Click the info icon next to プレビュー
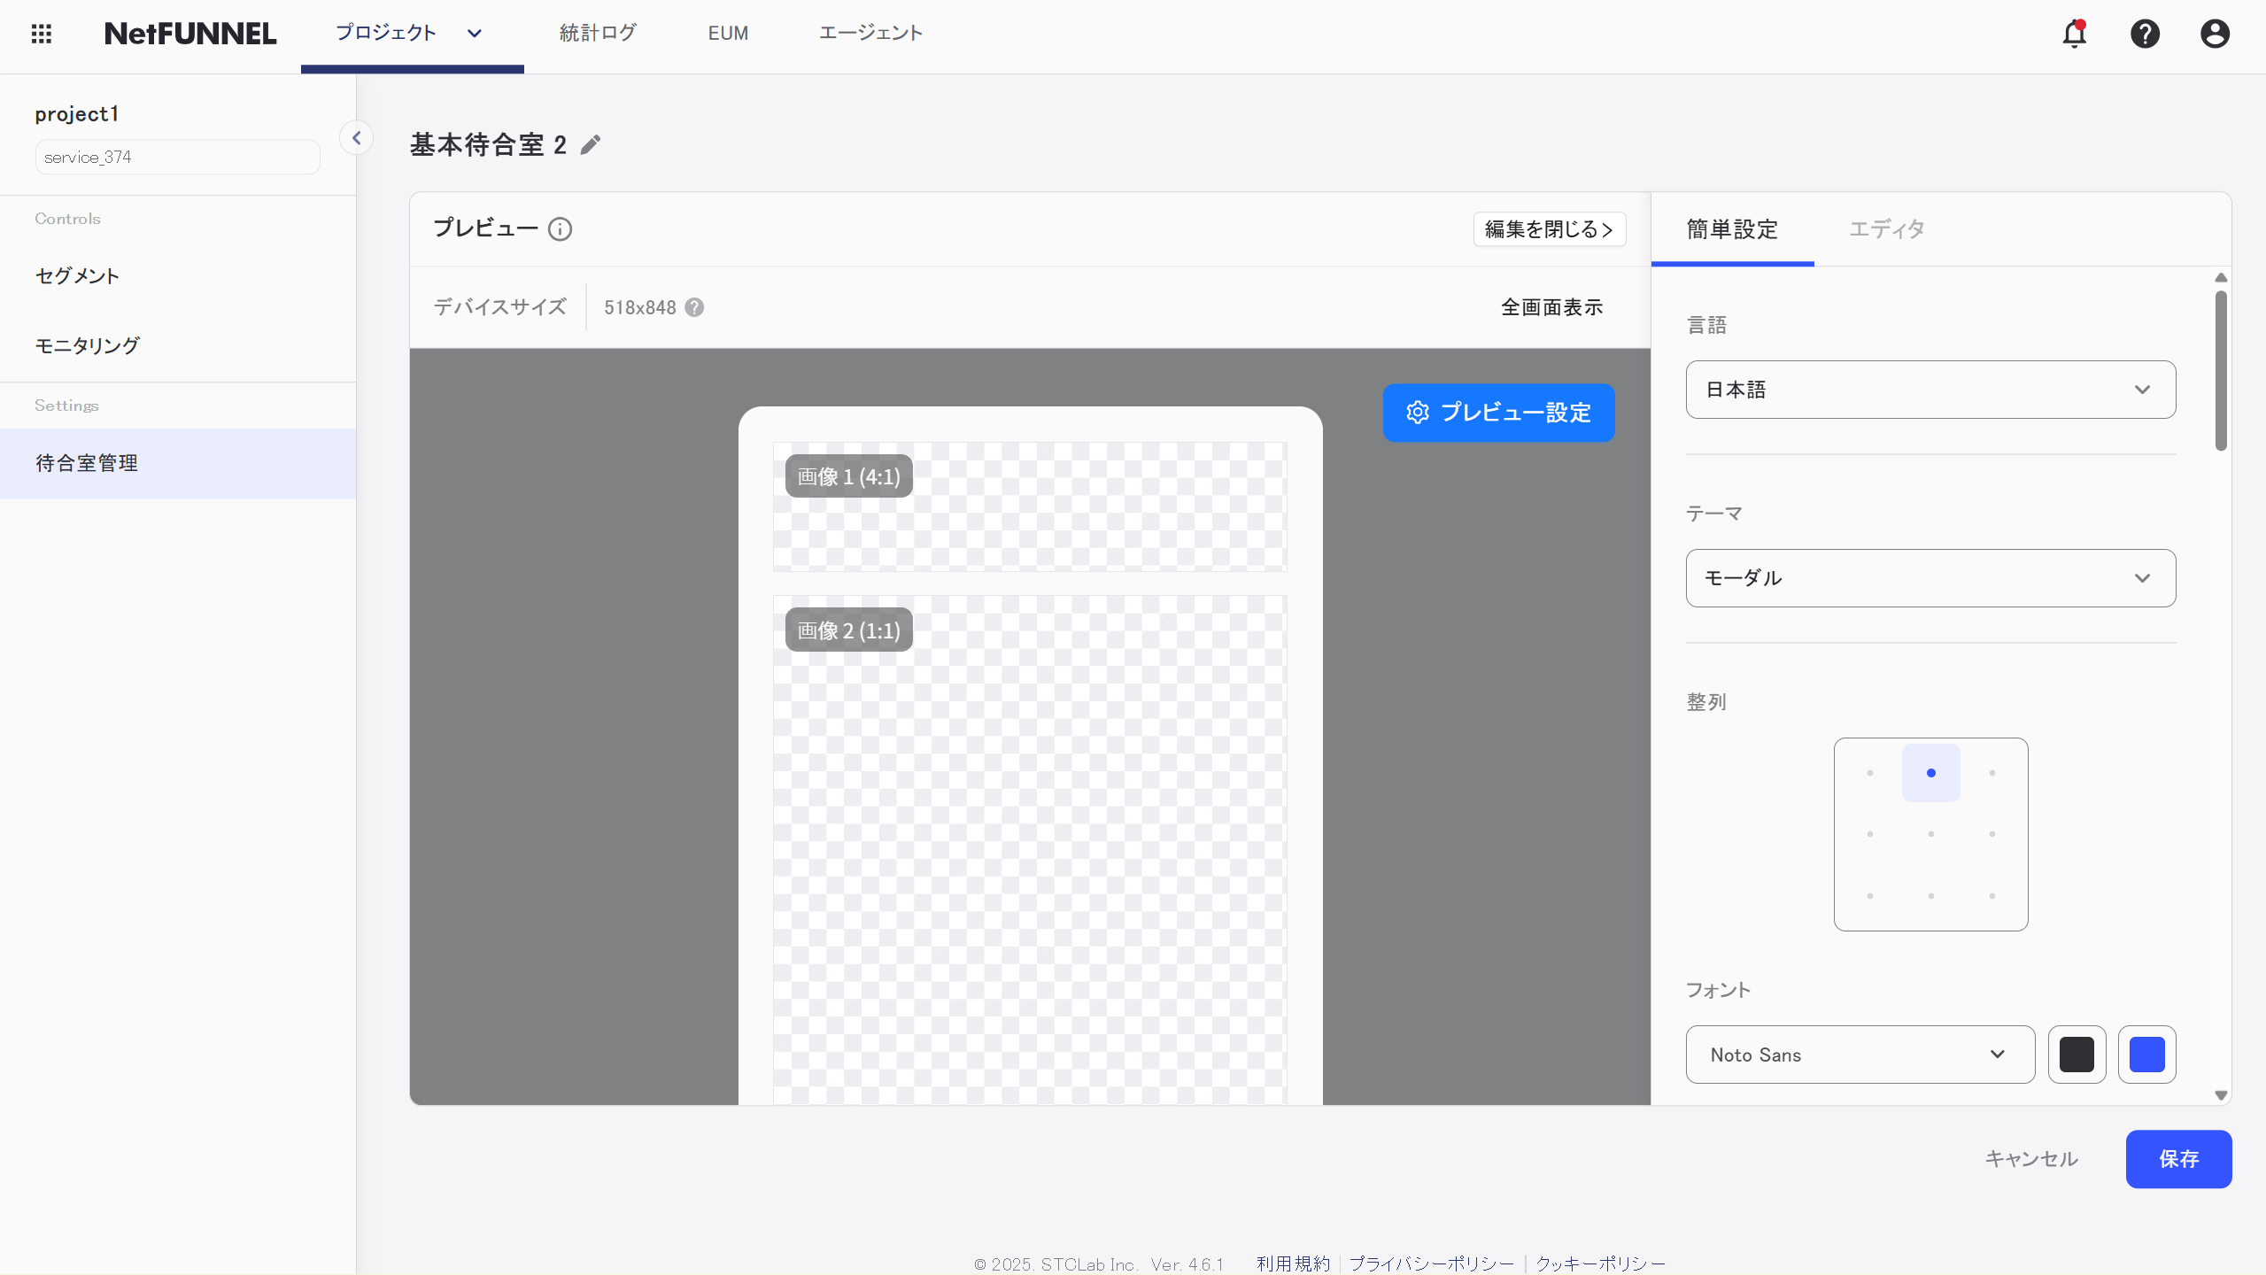This screenshot has height=1275, width=2266. pyautogui.click(x=561, y=229)
